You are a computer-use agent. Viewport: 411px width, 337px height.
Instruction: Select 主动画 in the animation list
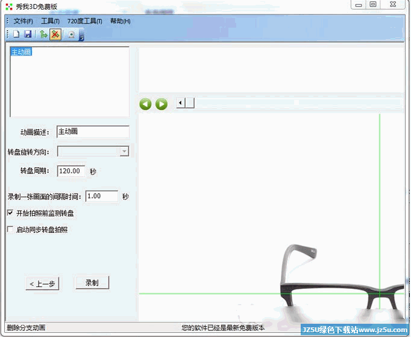(21, 52)
